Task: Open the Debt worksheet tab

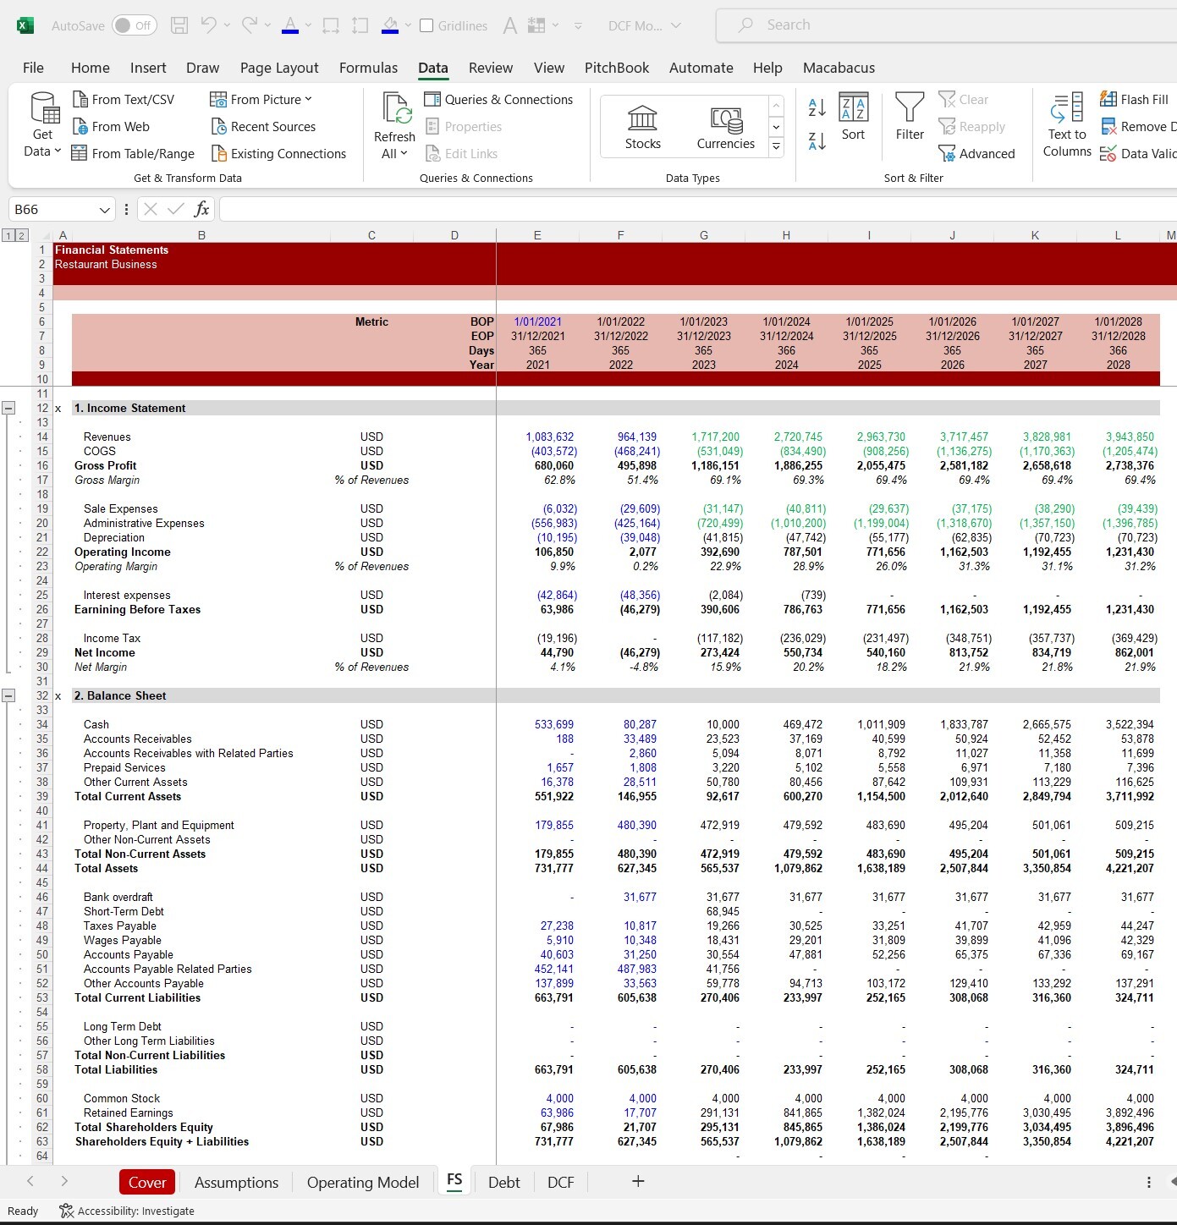Action: click(503, 1181)
